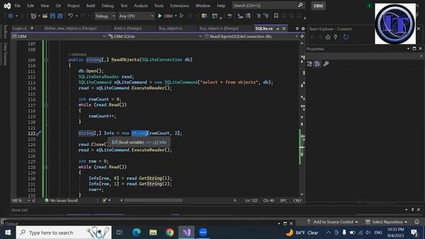Open the Debug menu

(x=108, y=5)
